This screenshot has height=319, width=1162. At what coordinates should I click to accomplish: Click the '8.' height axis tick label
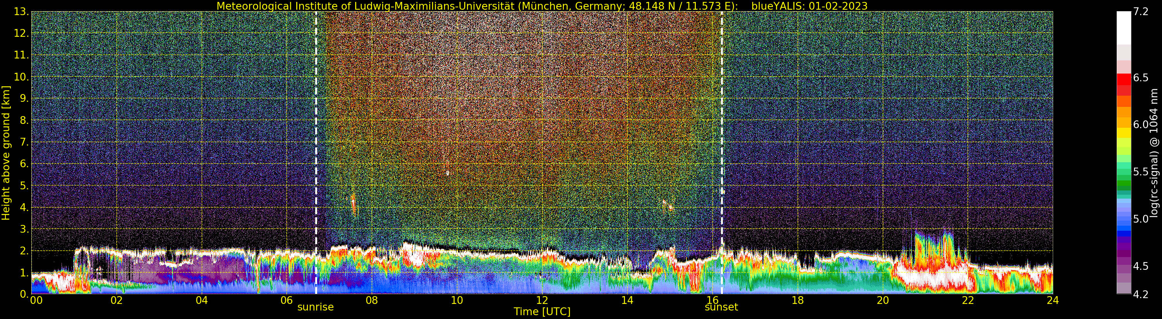pos(24,120)
